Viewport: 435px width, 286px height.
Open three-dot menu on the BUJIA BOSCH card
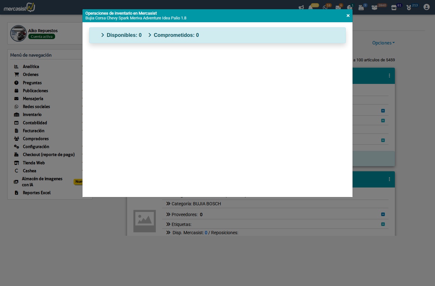[389, 179]
